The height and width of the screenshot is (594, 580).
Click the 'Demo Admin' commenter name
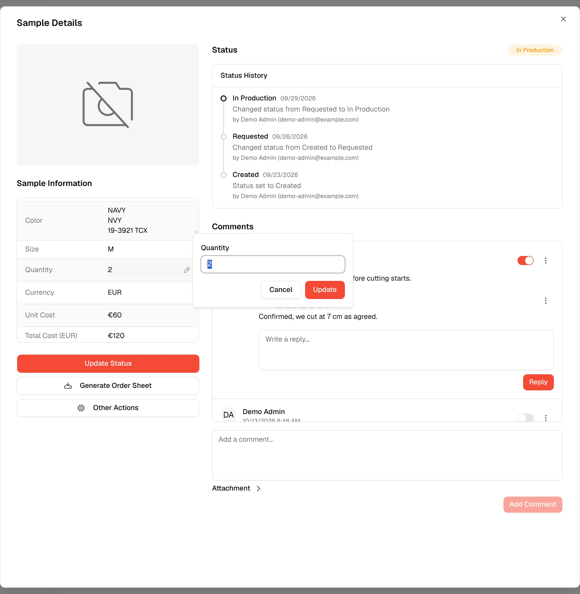264,412
